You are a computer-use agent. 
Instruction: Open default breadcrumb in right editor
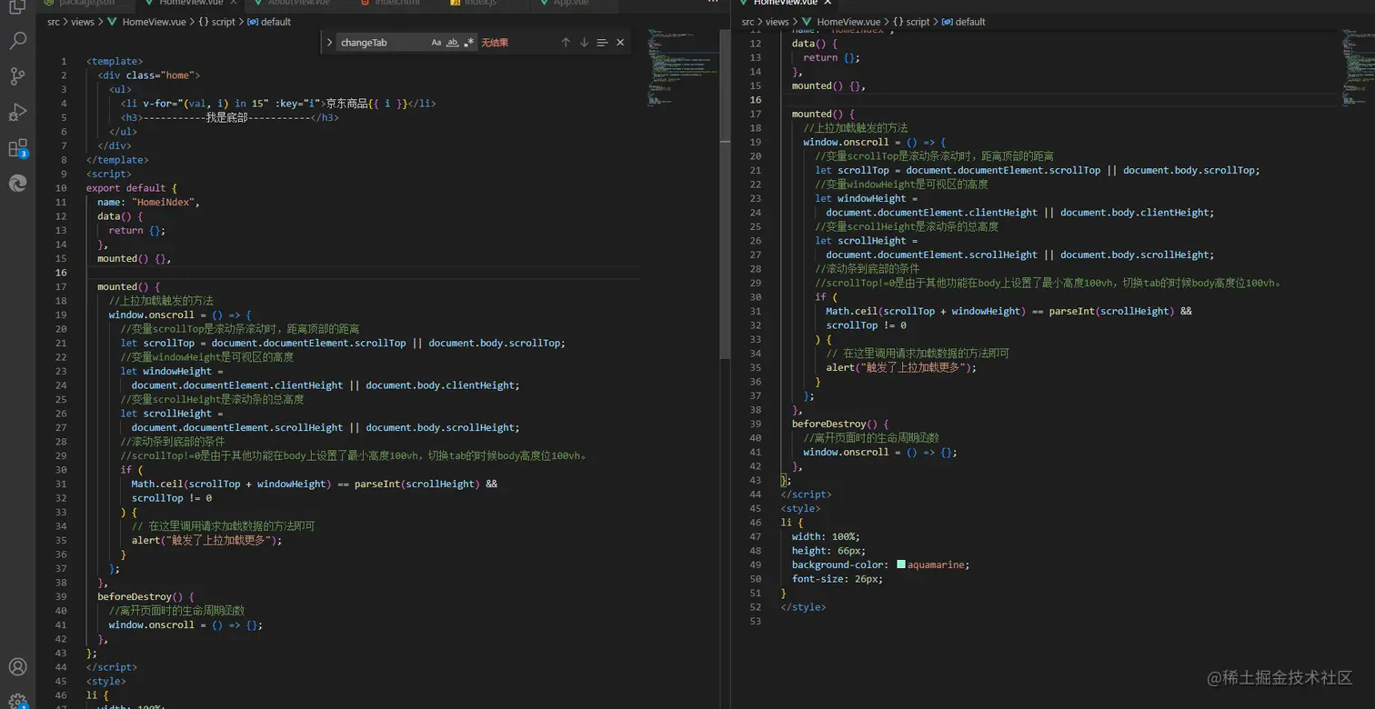(963, 22)
